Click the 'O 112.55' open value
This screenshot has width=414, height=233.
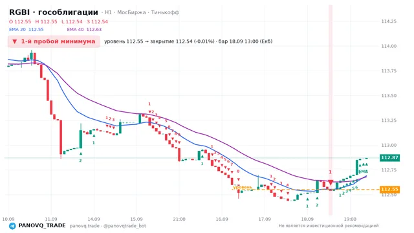point(20,21)
